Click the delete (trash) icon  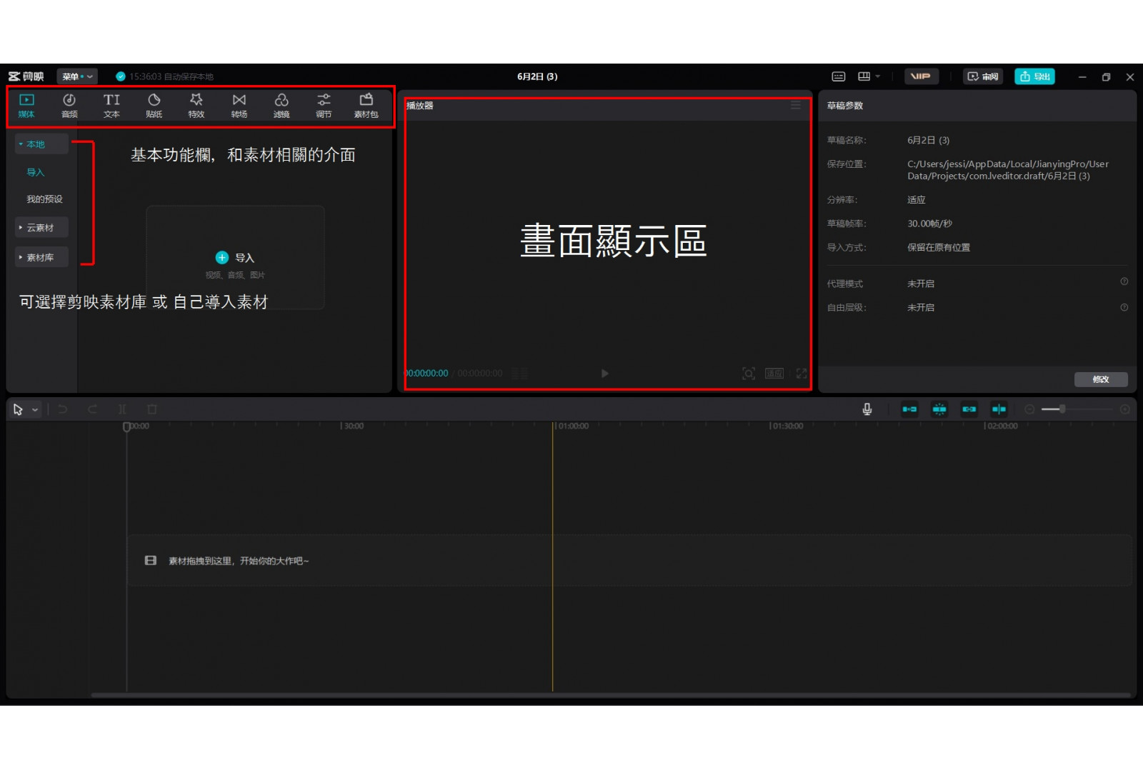pos(151,409)
